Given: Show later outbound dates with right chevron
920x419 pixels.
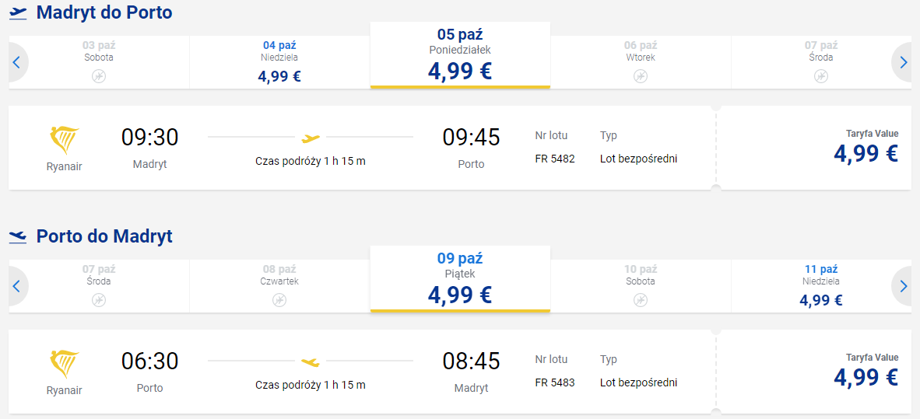Looking at the screenshot, I should click(903, 62).
